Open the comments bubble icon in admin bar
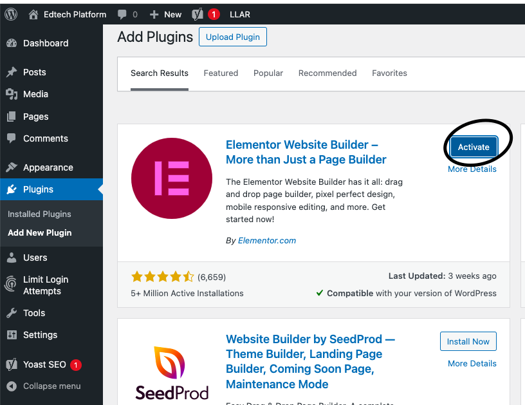525x405 pixels. coord(122,14)
